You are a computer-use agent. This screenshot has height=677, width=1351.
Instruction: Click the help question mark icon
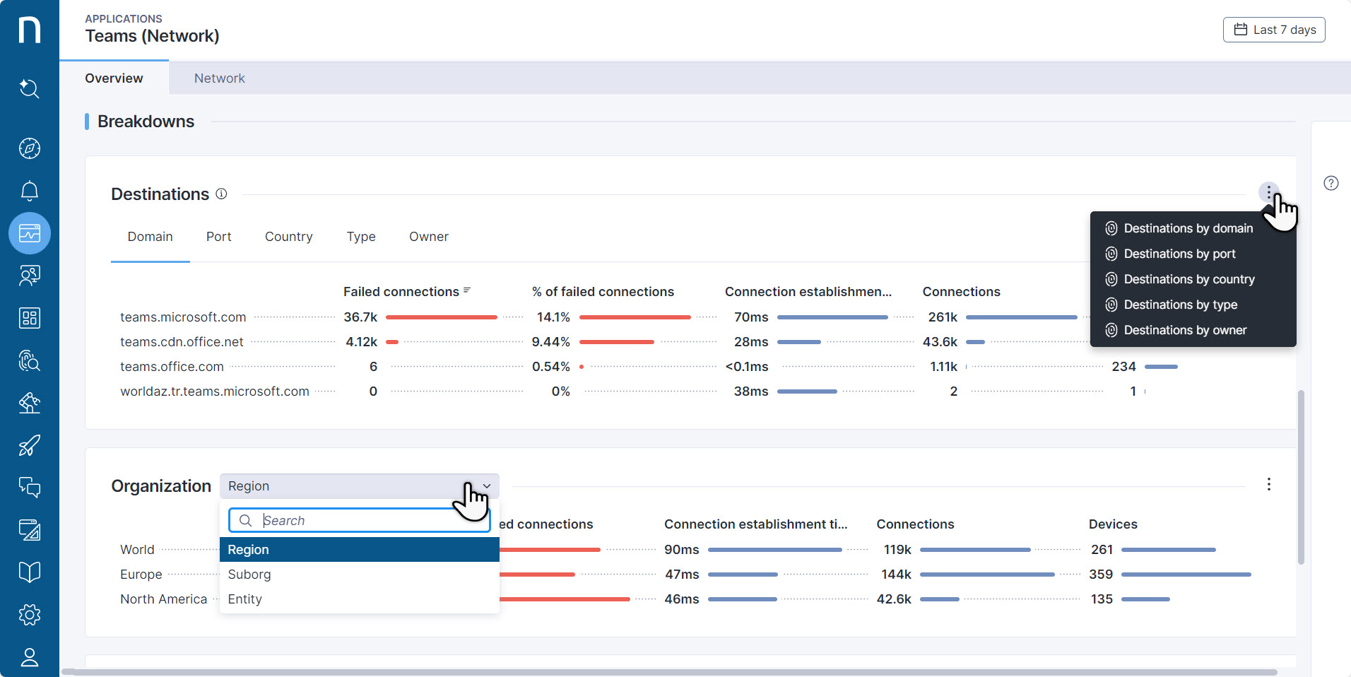coord(1331,184)
